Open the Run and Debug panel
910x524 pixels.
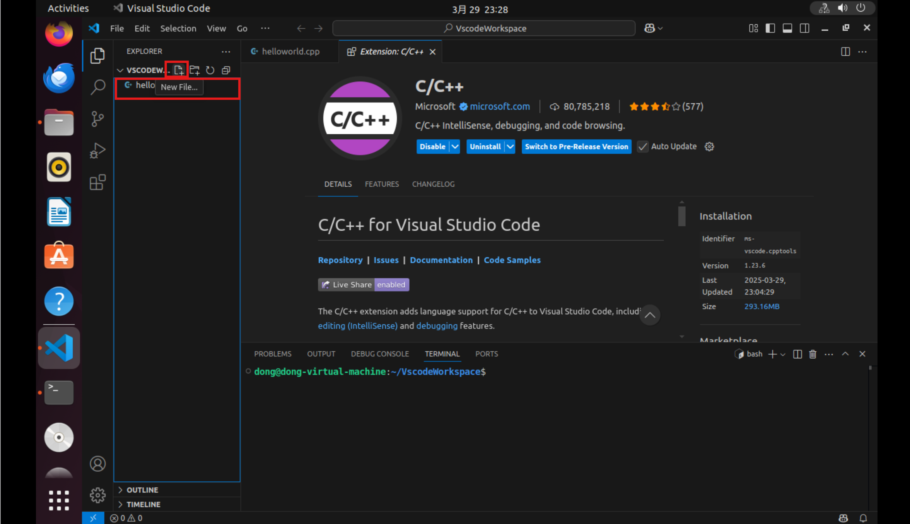pyautogui.click(x=97, y=151)
